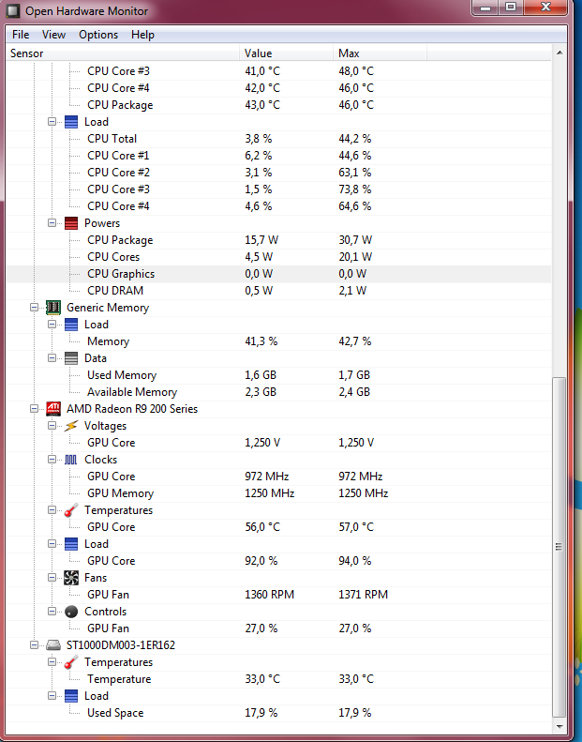This screenshot has width=582, height=742.
Task: Click the vertical scrollbar thumb
Action: coord(560,547)
